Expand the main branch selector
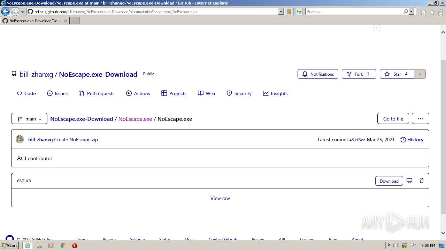 (29, 118)
